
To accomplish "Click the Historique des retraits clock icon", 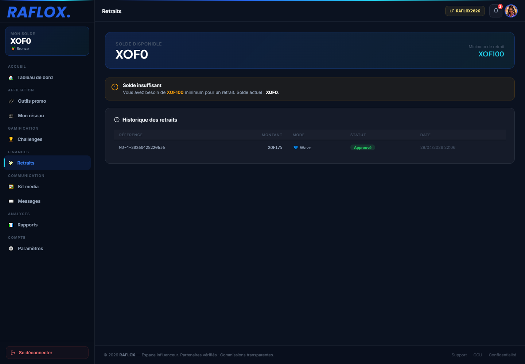I will pos(117,119).
